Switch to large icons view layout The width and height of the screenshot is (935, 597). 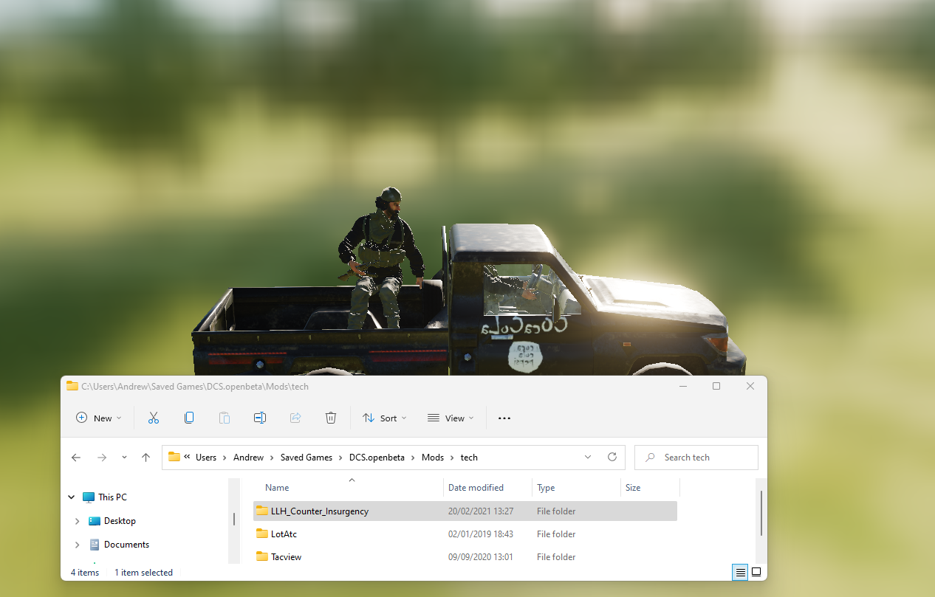tap(756, 573)
